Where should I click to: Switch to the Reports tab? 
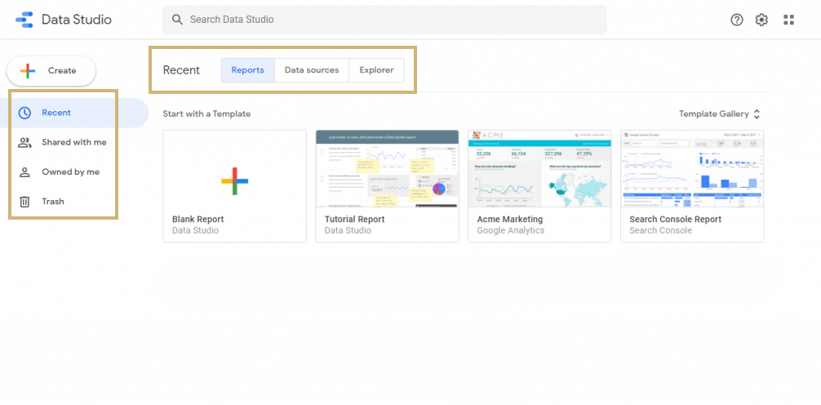(247, 70)
